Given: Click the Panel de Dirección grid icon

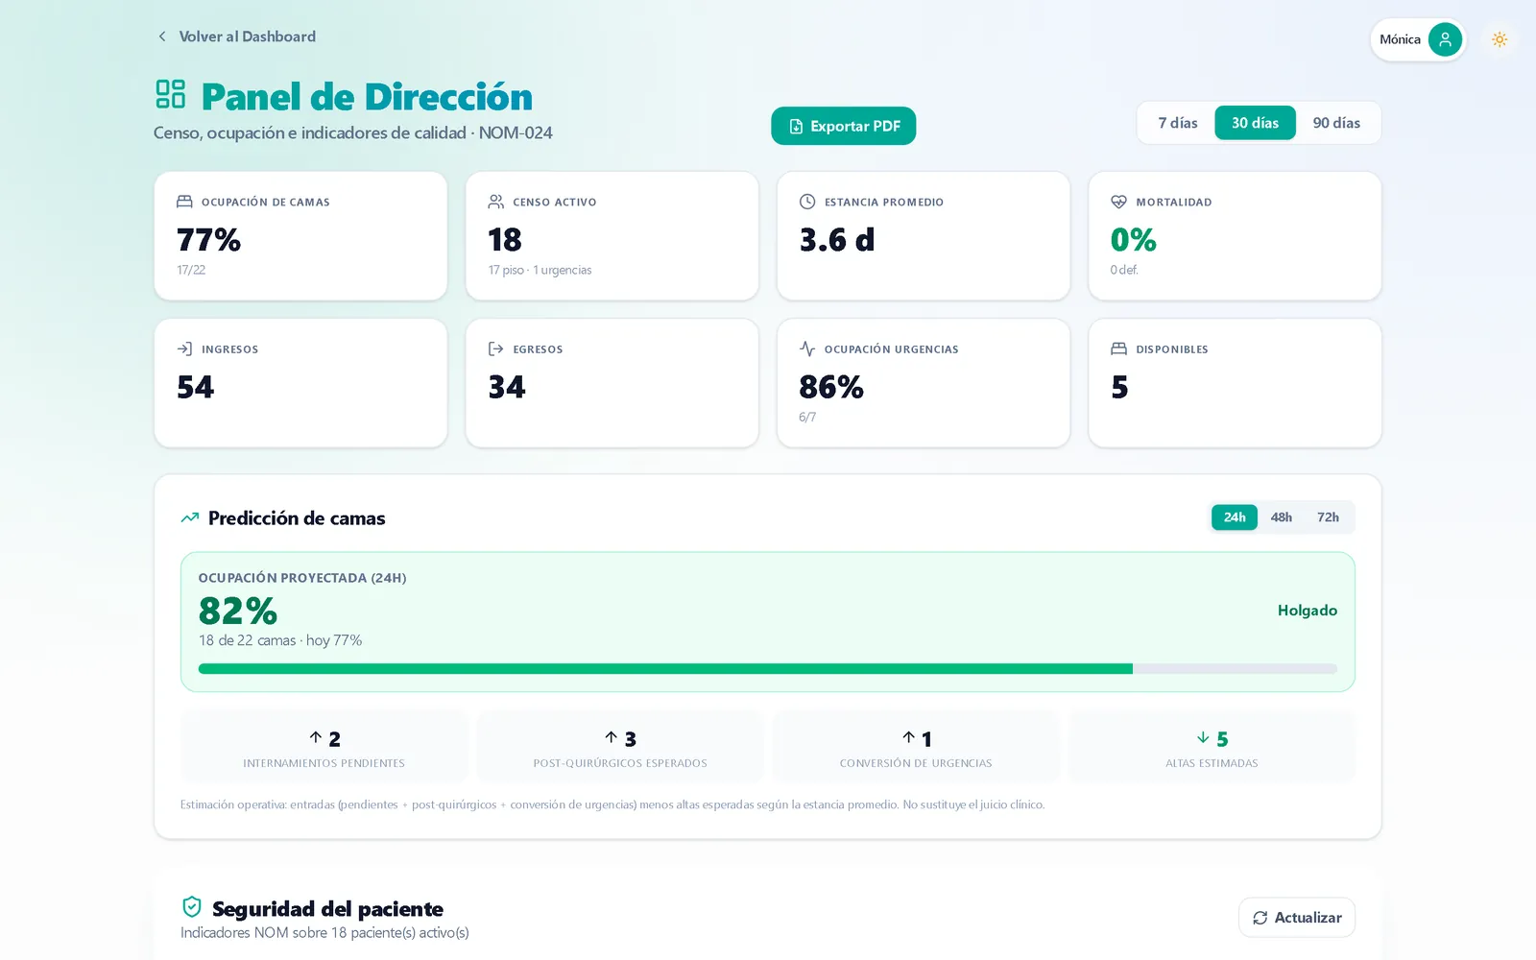Looking at the screenshot, I should coord(171,94).
